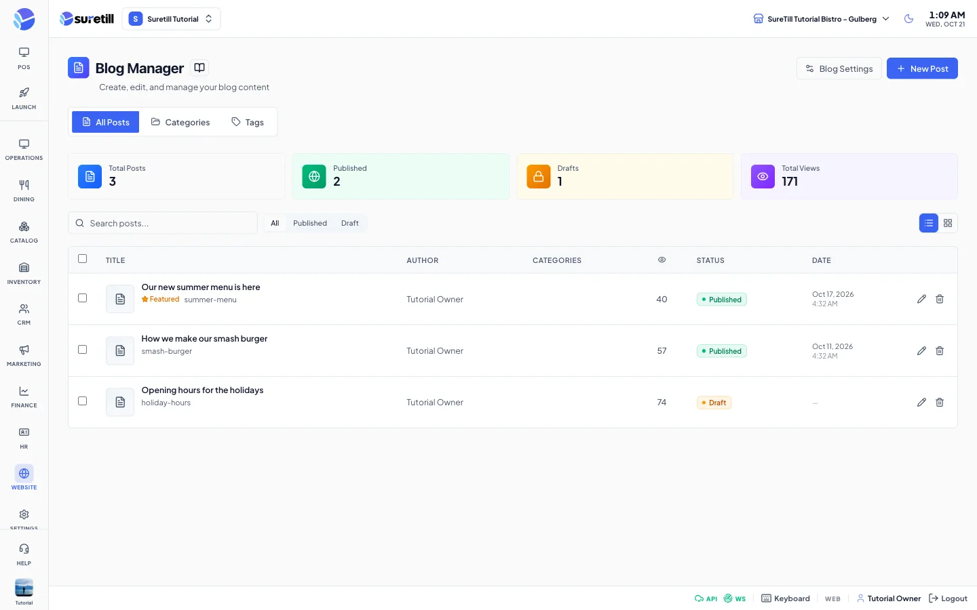Open the Finance section
The height and width of the screenshot is (610, 977).
click(24, 397)
